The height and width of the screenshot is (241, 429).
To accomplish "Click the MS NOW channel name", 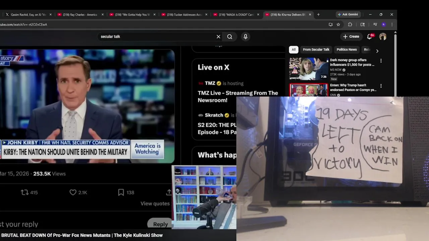I will pyautogui.click(x=336, y=70).
